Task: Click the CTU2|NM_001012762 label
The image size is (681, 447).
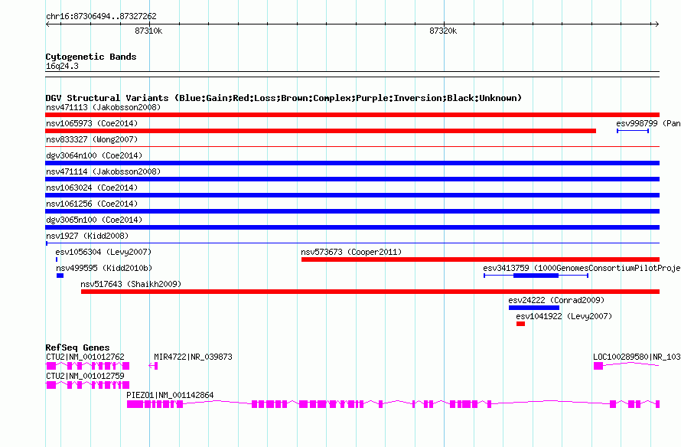Action: click(x=85, y=357)
